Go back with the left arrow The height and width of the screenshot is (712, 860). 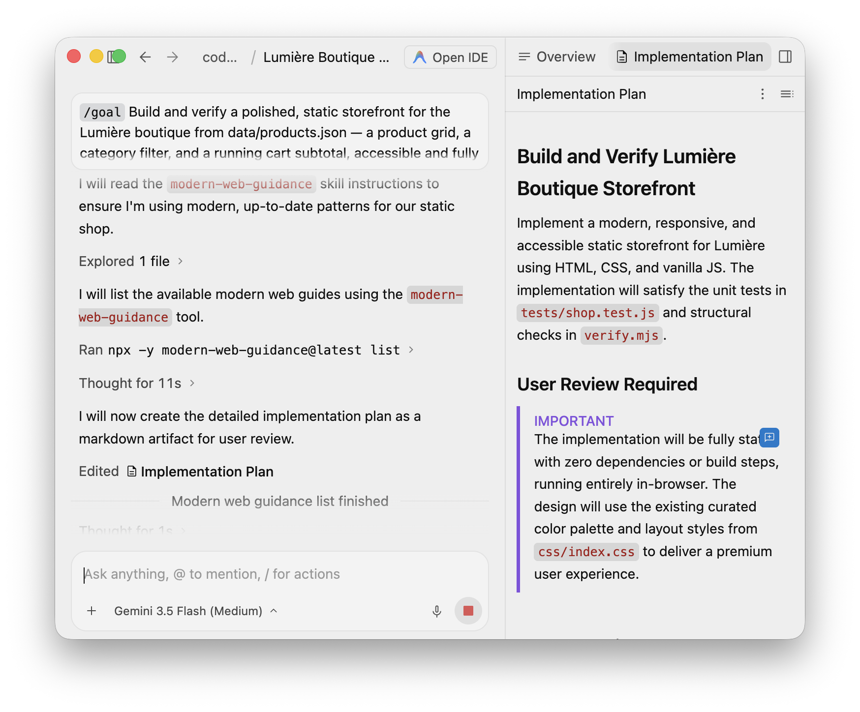coord(145,57)
